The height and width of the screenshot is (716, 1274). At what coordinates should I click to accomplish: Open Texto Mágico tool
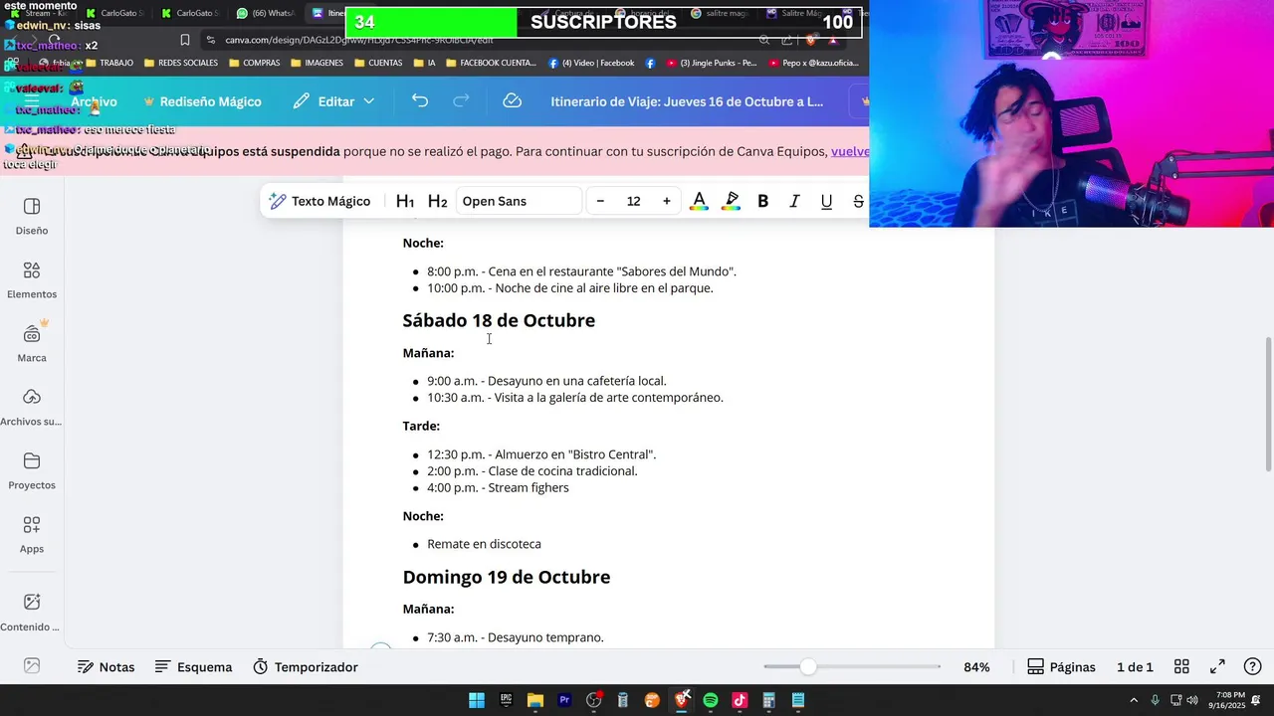(319, 201)
